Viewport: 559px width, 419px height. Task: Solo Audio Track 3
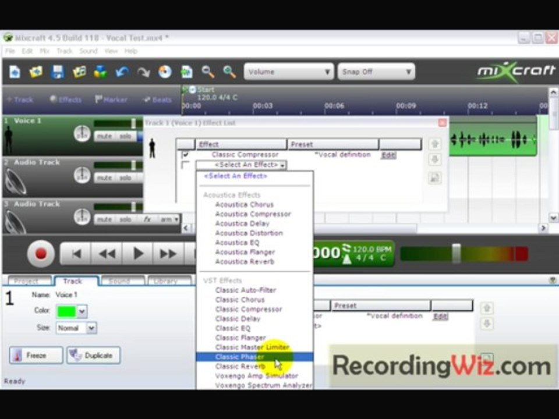click(x=125, y=219)
